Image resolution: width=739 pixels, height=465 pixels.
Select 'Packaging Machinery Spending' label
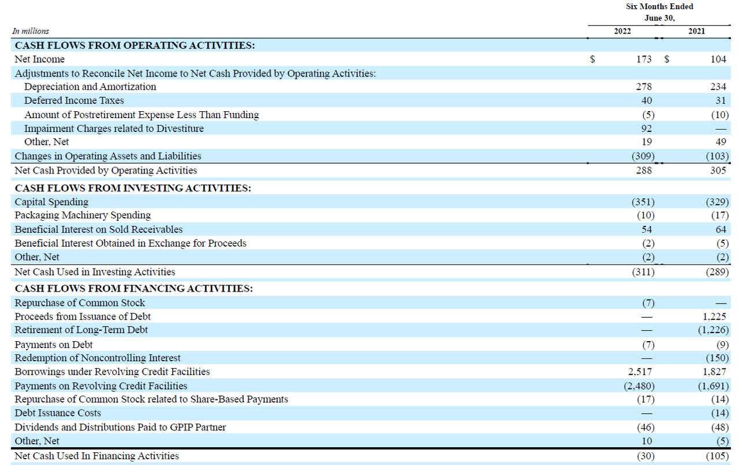coord(83,216)
